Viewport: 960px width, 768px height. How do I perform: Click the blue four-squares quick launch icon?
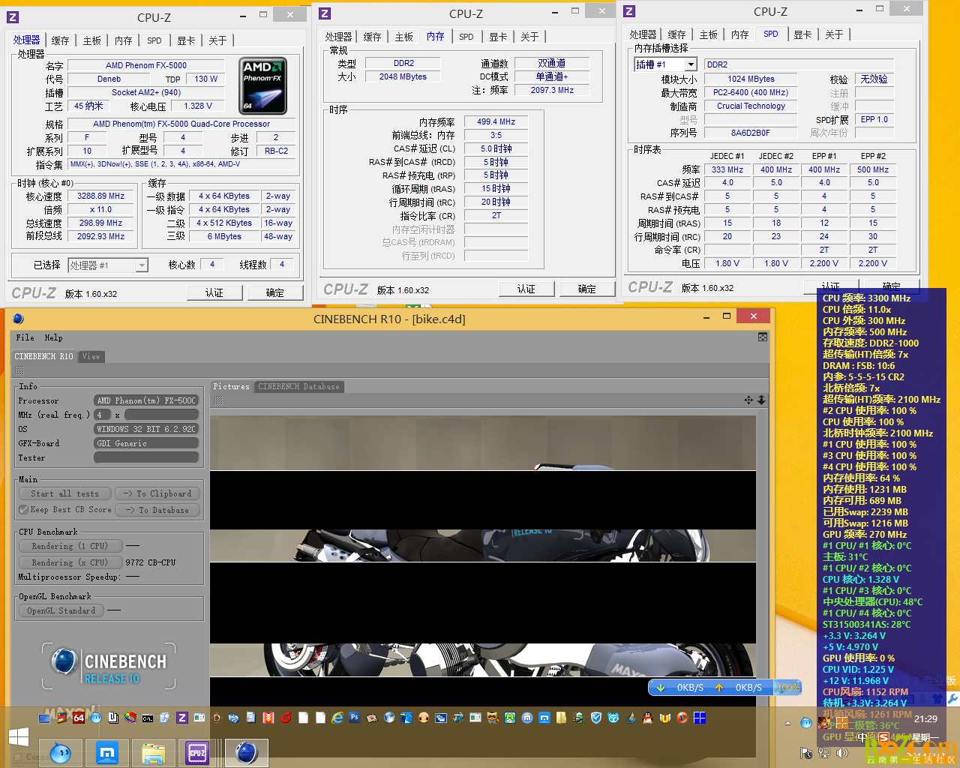(700, 718)
